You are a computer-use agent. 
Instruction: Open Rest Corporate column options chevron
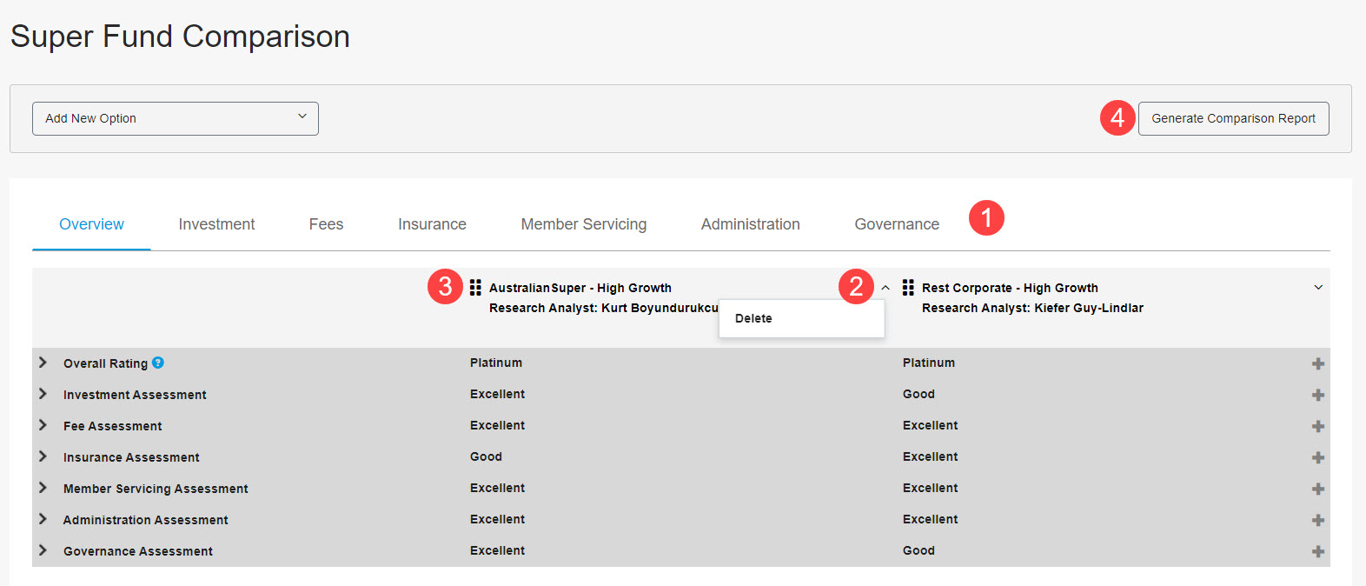tap(1318, 288)
